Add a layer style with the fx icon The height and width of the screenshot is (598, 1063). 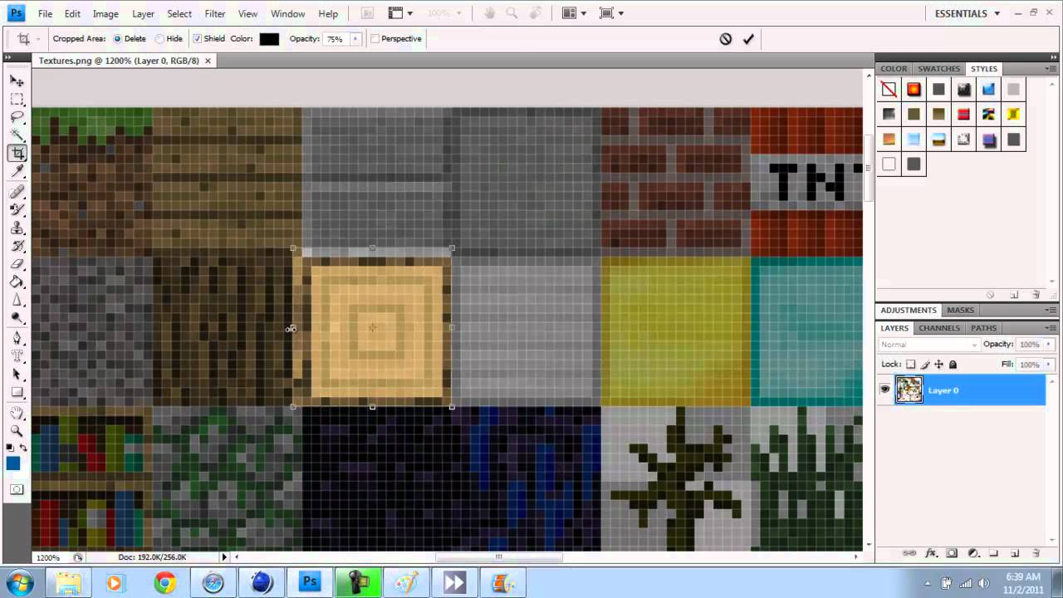pyautogui.click(x=931, y=553)
